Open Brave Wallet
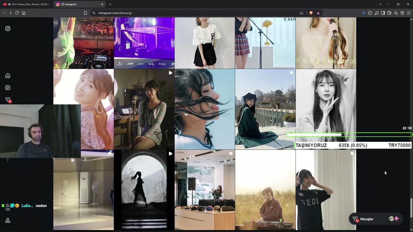Image resolution: width=413 pixels, height=232 pixels. coord(389,13)
